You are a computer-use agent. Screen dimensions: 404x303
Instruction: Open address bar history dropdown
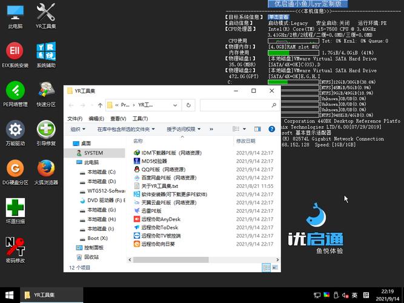175,105
